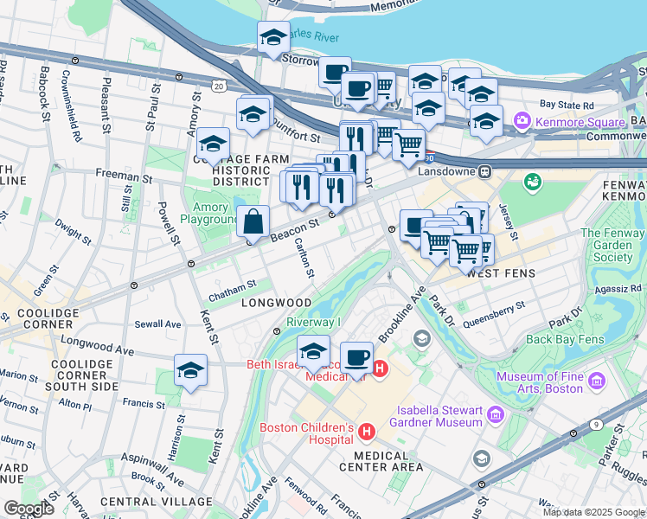
Task: Select the front shopping cart marker above West Fens
Action: (x=466, y=253)
